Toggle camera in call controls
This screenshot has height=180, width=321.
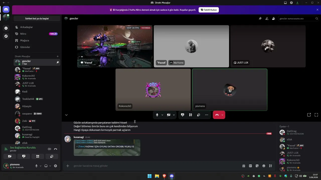coord(169,115)
